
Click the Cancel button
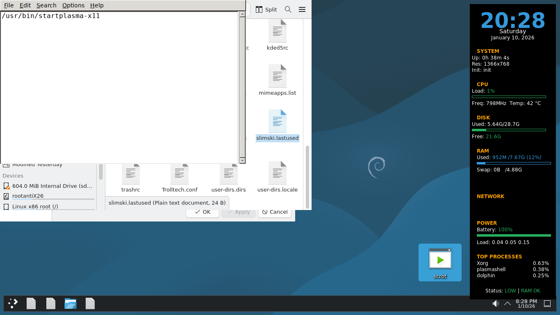275,212
